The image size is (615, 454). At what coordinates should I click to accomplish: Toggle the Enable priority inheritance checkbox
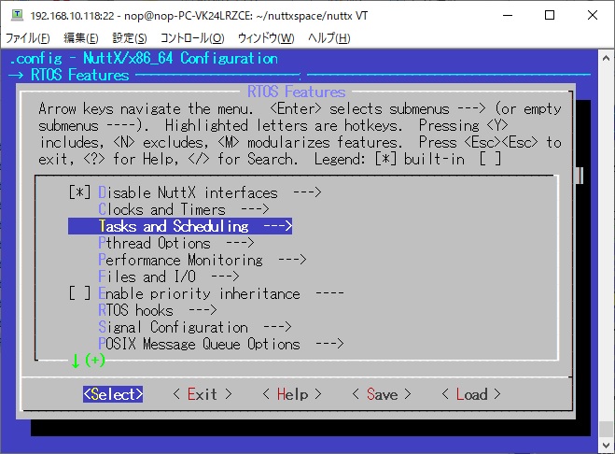(x=79, y=293)
